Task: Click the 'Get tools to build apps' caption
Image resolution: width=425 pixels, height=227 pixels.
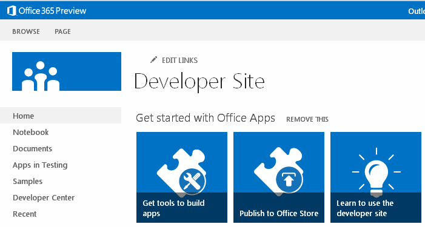Action: click(x=173, y=208)
